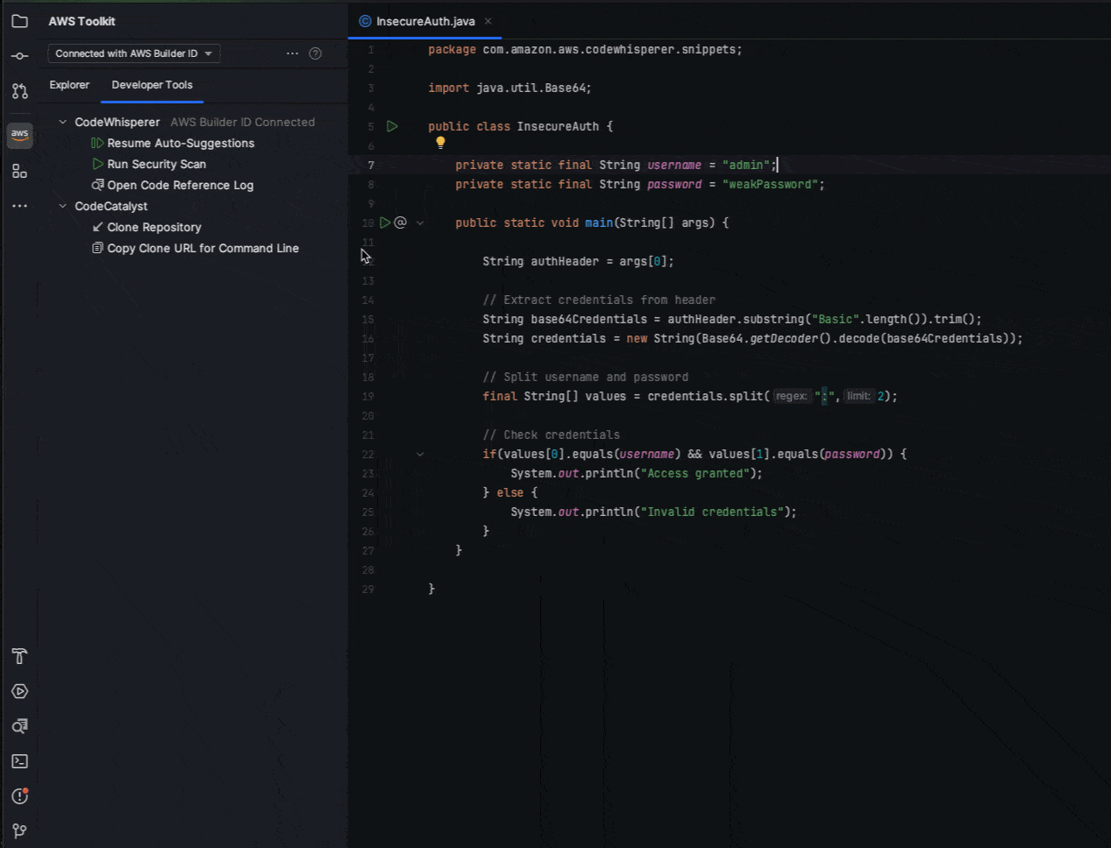This screenshot has height=848, width=1111.
Task: Click line number 29 in gutter
Action: [x=368, y=589]
